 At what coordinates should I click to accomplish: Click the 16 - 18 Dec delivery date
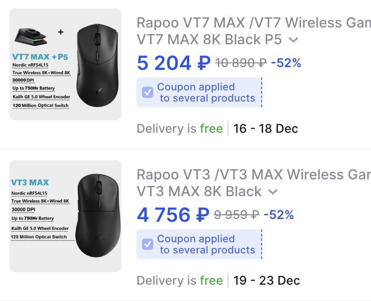pyautogui.click(x=265, y=129)
